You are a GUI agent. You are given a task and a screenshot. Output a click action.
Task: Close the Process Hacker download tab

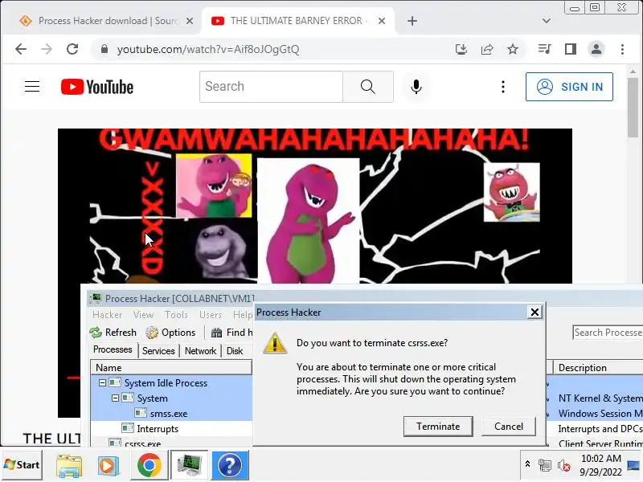pyautogui.click(x=190, y=21)
